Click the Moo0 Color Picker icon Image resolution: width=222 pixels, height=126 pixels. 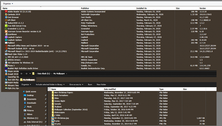click(x=6, y=54)
